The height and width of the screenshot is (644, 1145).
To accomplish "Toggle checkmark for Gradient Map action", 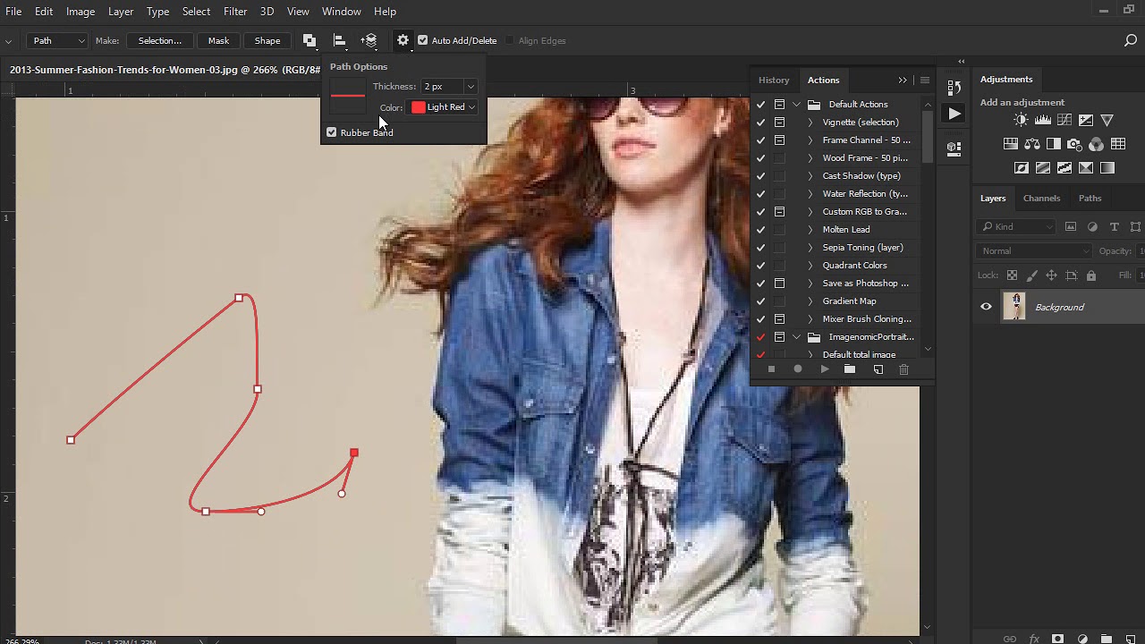I will point(760,301).
